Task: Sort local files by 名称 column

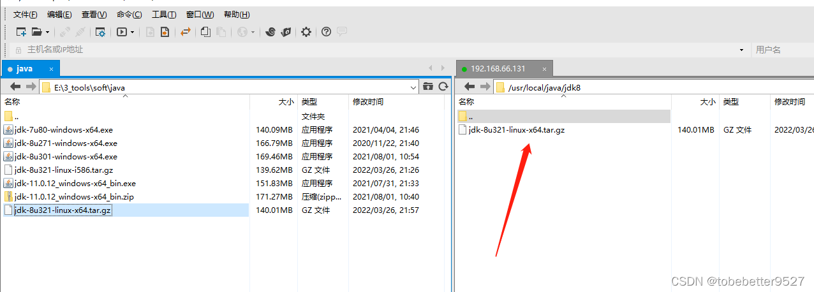Action: [125, 101]
